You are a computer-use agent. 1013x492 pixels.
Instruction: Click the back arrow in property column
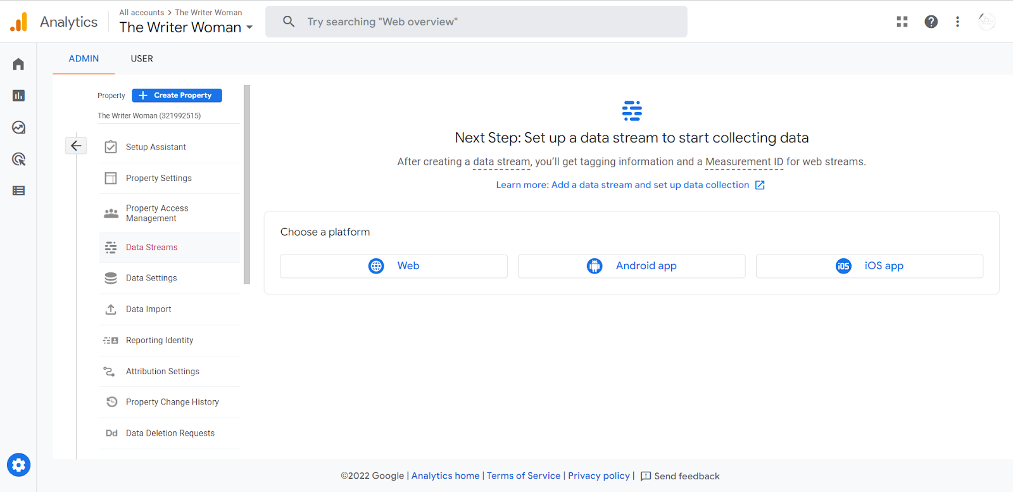click(76, 146)
